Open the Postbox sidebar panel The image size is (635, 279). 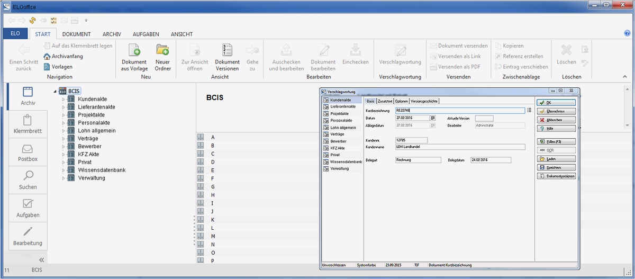coord(28,152)
